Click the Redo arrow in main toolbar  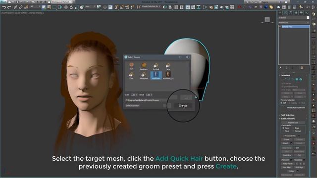(9, 7)
